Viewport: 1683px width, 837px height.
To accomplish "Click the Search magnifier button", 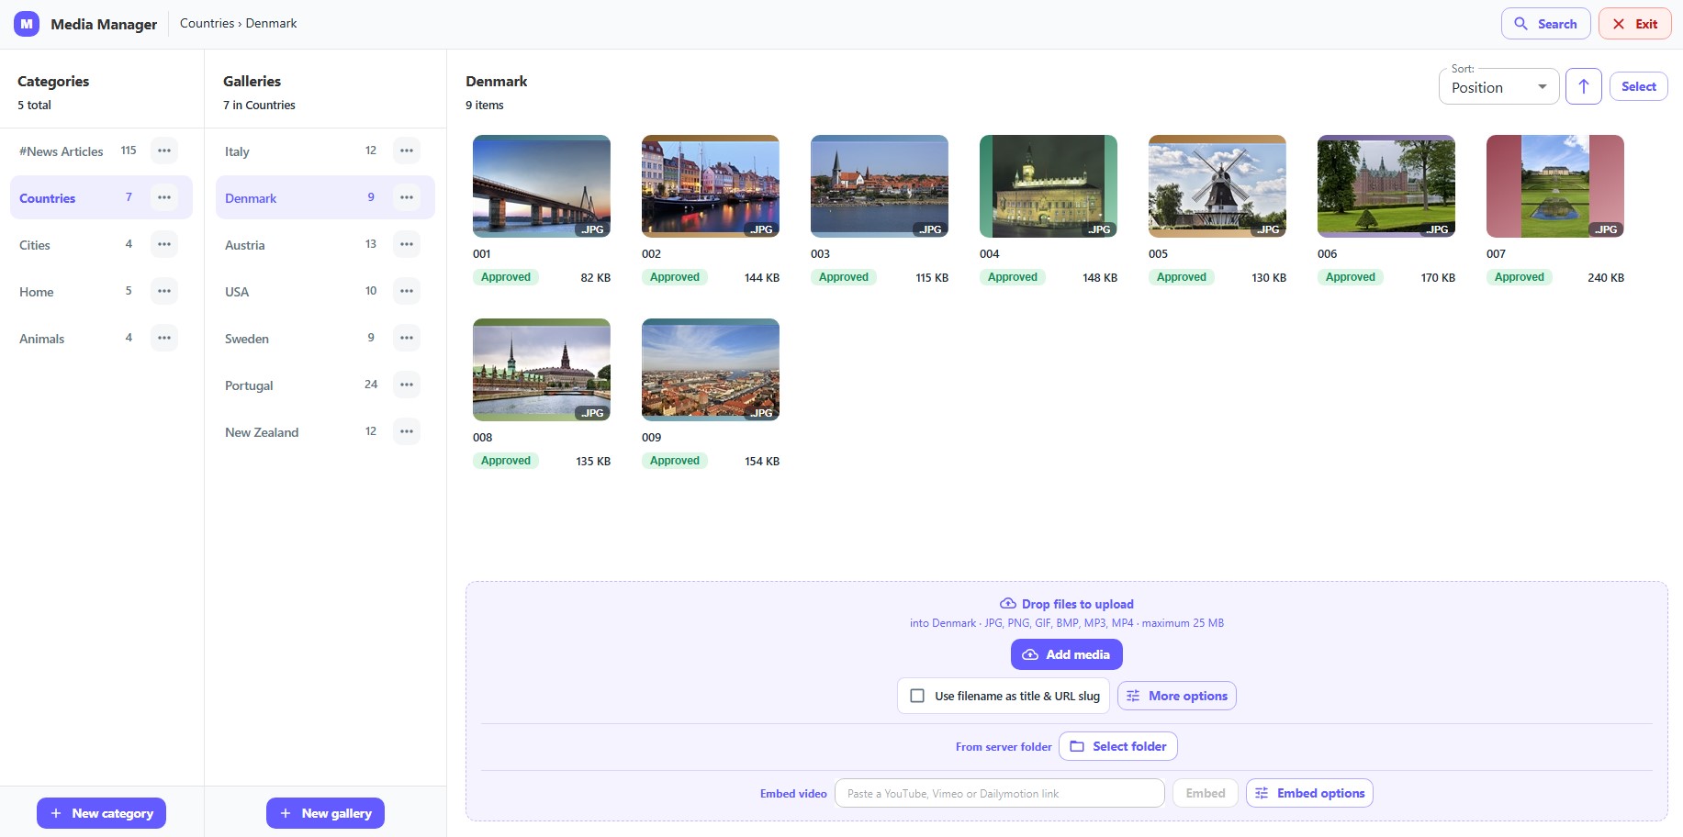I will (x=1545, y=24).
